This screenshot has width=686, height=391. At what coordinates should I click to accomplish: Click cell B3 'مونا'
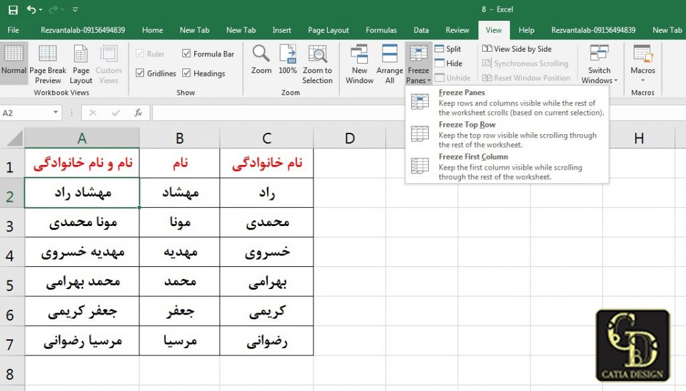[x=180, y=223]
